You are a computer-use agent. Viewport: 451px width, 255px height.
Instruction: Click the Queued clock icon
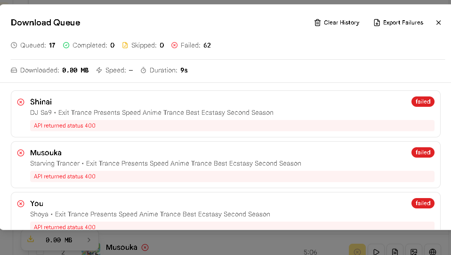tap(14, 46)
